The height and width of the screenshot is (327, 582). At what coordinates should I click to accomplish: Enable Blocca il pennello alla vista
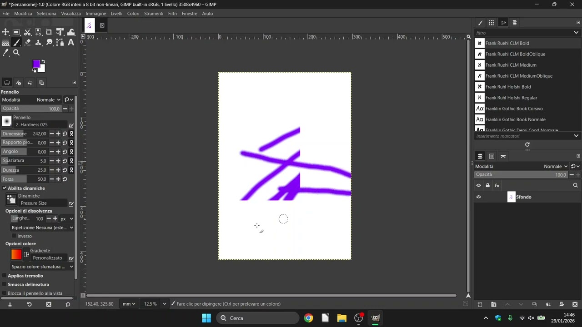pyautogui.click(x=5, y=293)
